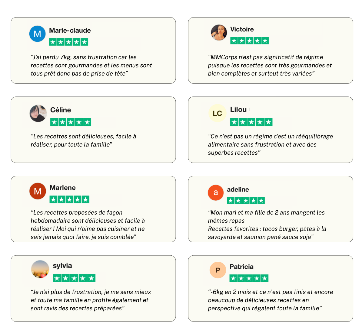Click adeline's orange avatar icon
This screenshot has height=333, width=362.
[216, 192]
